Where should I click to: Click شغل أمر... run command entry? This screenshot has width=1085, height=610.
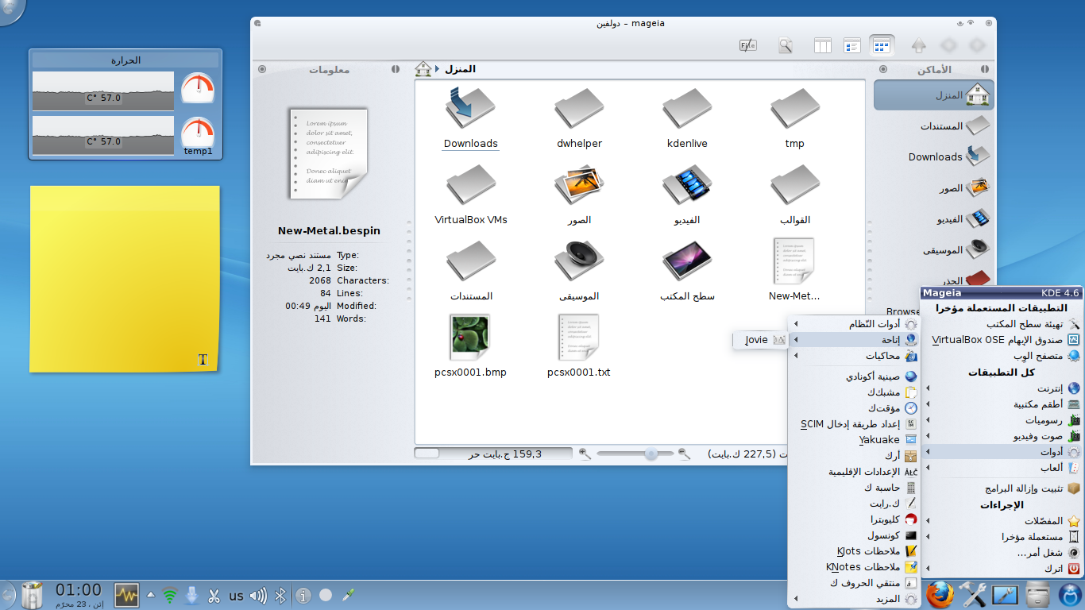pyautogui.click(x=1002, y=553)
